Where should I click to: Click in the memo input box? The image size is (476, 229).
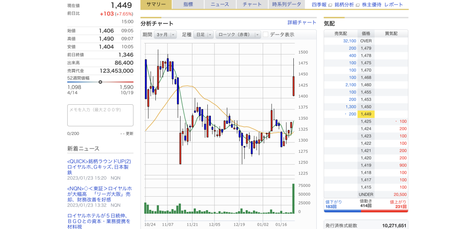point(100,115)
